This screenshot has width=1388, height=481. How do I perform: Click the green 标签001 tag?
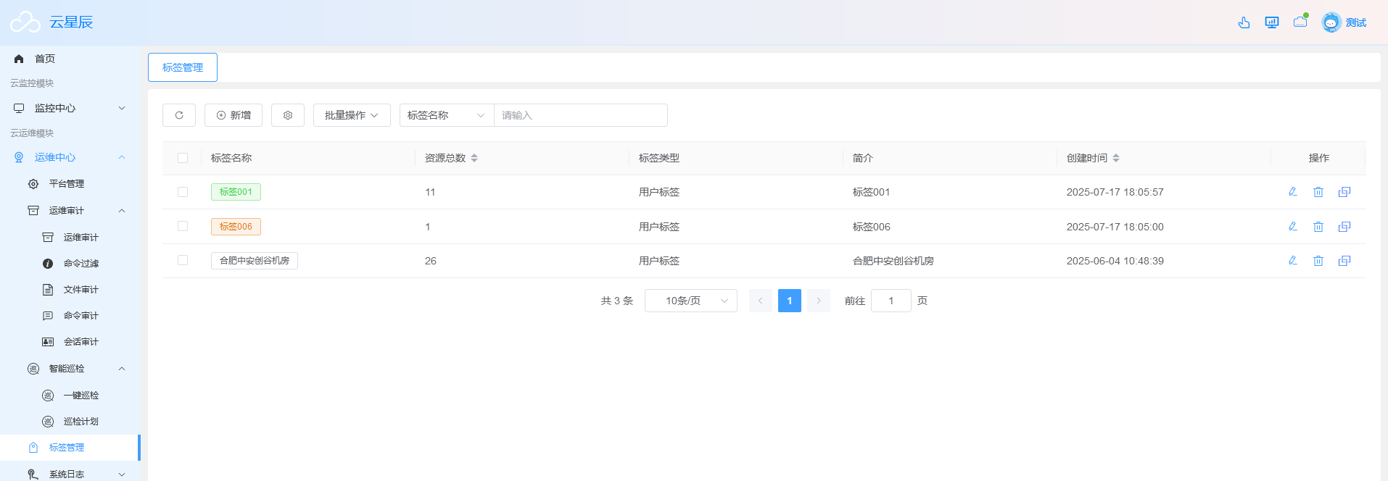coord(236,192)
